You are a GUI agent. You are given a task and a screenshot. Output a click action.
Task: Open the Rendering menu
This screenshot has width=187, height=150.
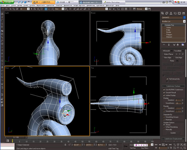(91, 5)
